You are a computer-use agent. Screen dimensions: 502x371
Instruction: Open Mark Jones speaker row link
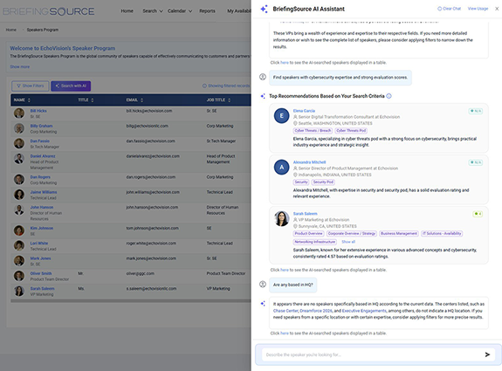[40, 258]
